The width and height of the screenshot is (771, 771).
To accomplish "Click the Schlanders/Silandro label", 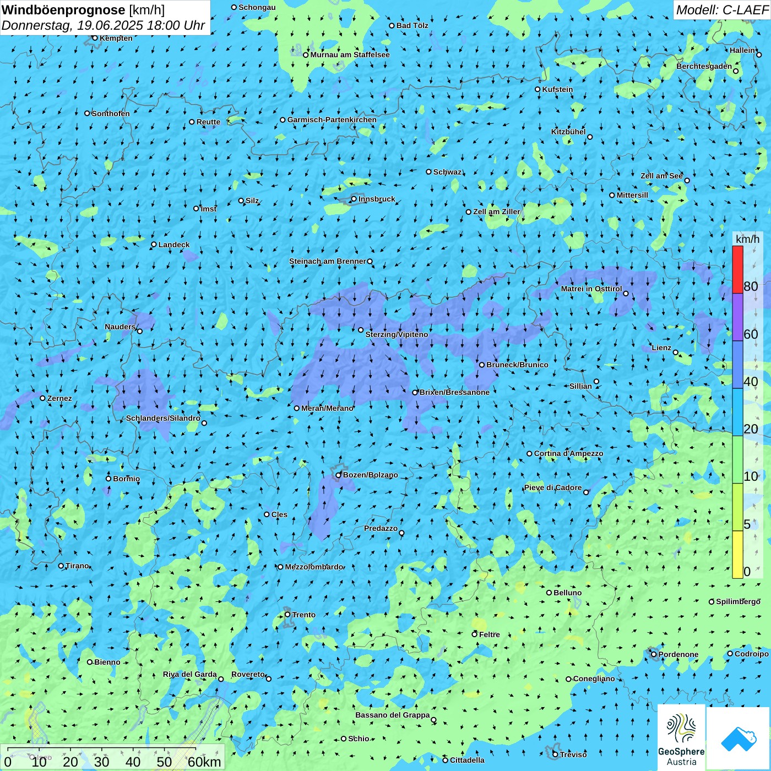I will point(163,418).
